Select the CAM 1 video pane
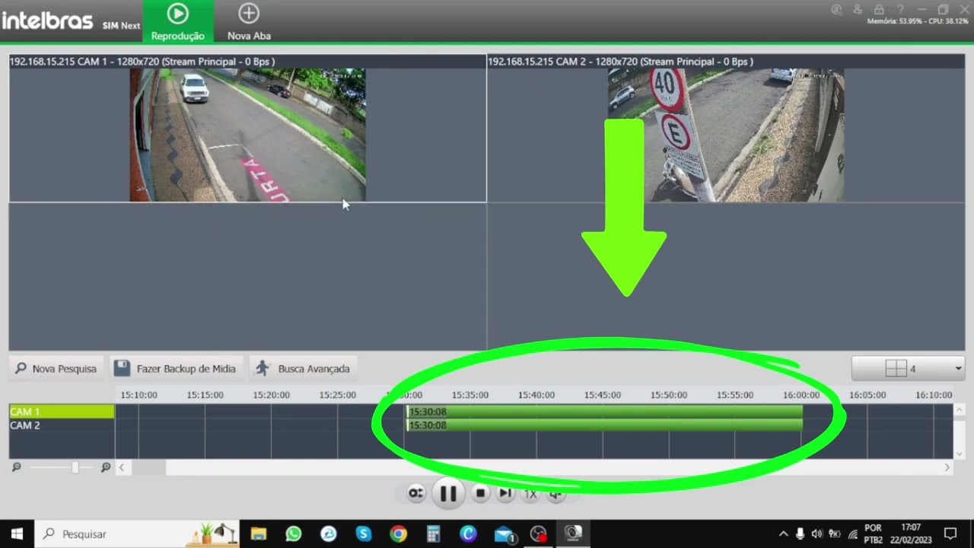The height and width of the screenshot is (548, 974). pos(247,128)
